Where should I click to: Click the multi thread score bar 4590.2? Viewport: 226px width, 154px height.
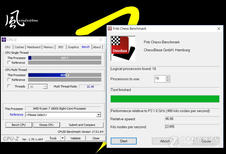[65, 75]
